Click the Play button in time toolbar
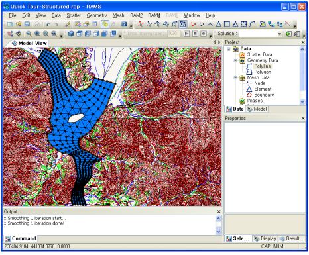 tap(187, 34)
